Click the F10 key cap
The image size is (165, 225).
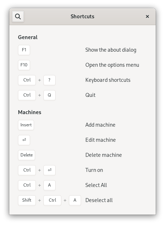pyautogui.click(x=24, y=65)
